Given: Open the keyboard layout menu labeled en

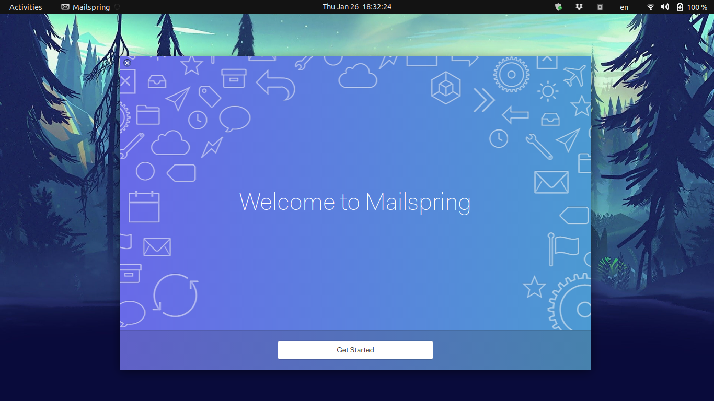Looking at the screenshot, I should click(624, 7).
